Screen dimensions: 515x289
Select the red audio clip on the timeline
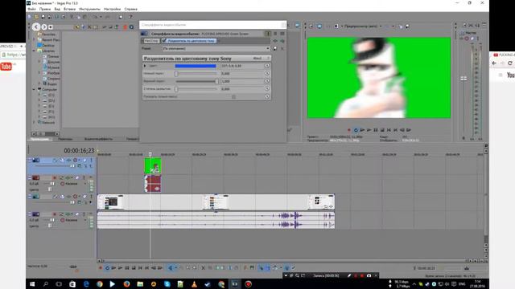pyautogui.click(x=153, y=184)
